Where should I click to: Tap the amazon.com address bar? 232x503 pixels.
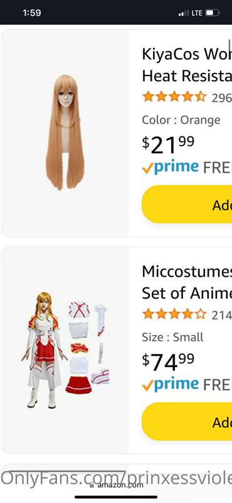tap(117, 485)
